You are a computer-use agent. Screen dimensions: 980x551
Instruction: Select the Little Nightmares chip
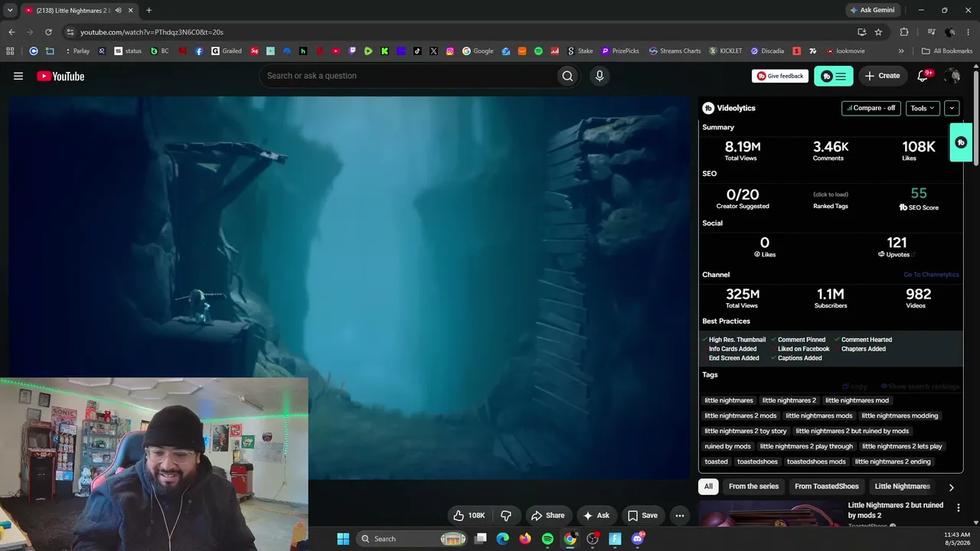[902, 487]
